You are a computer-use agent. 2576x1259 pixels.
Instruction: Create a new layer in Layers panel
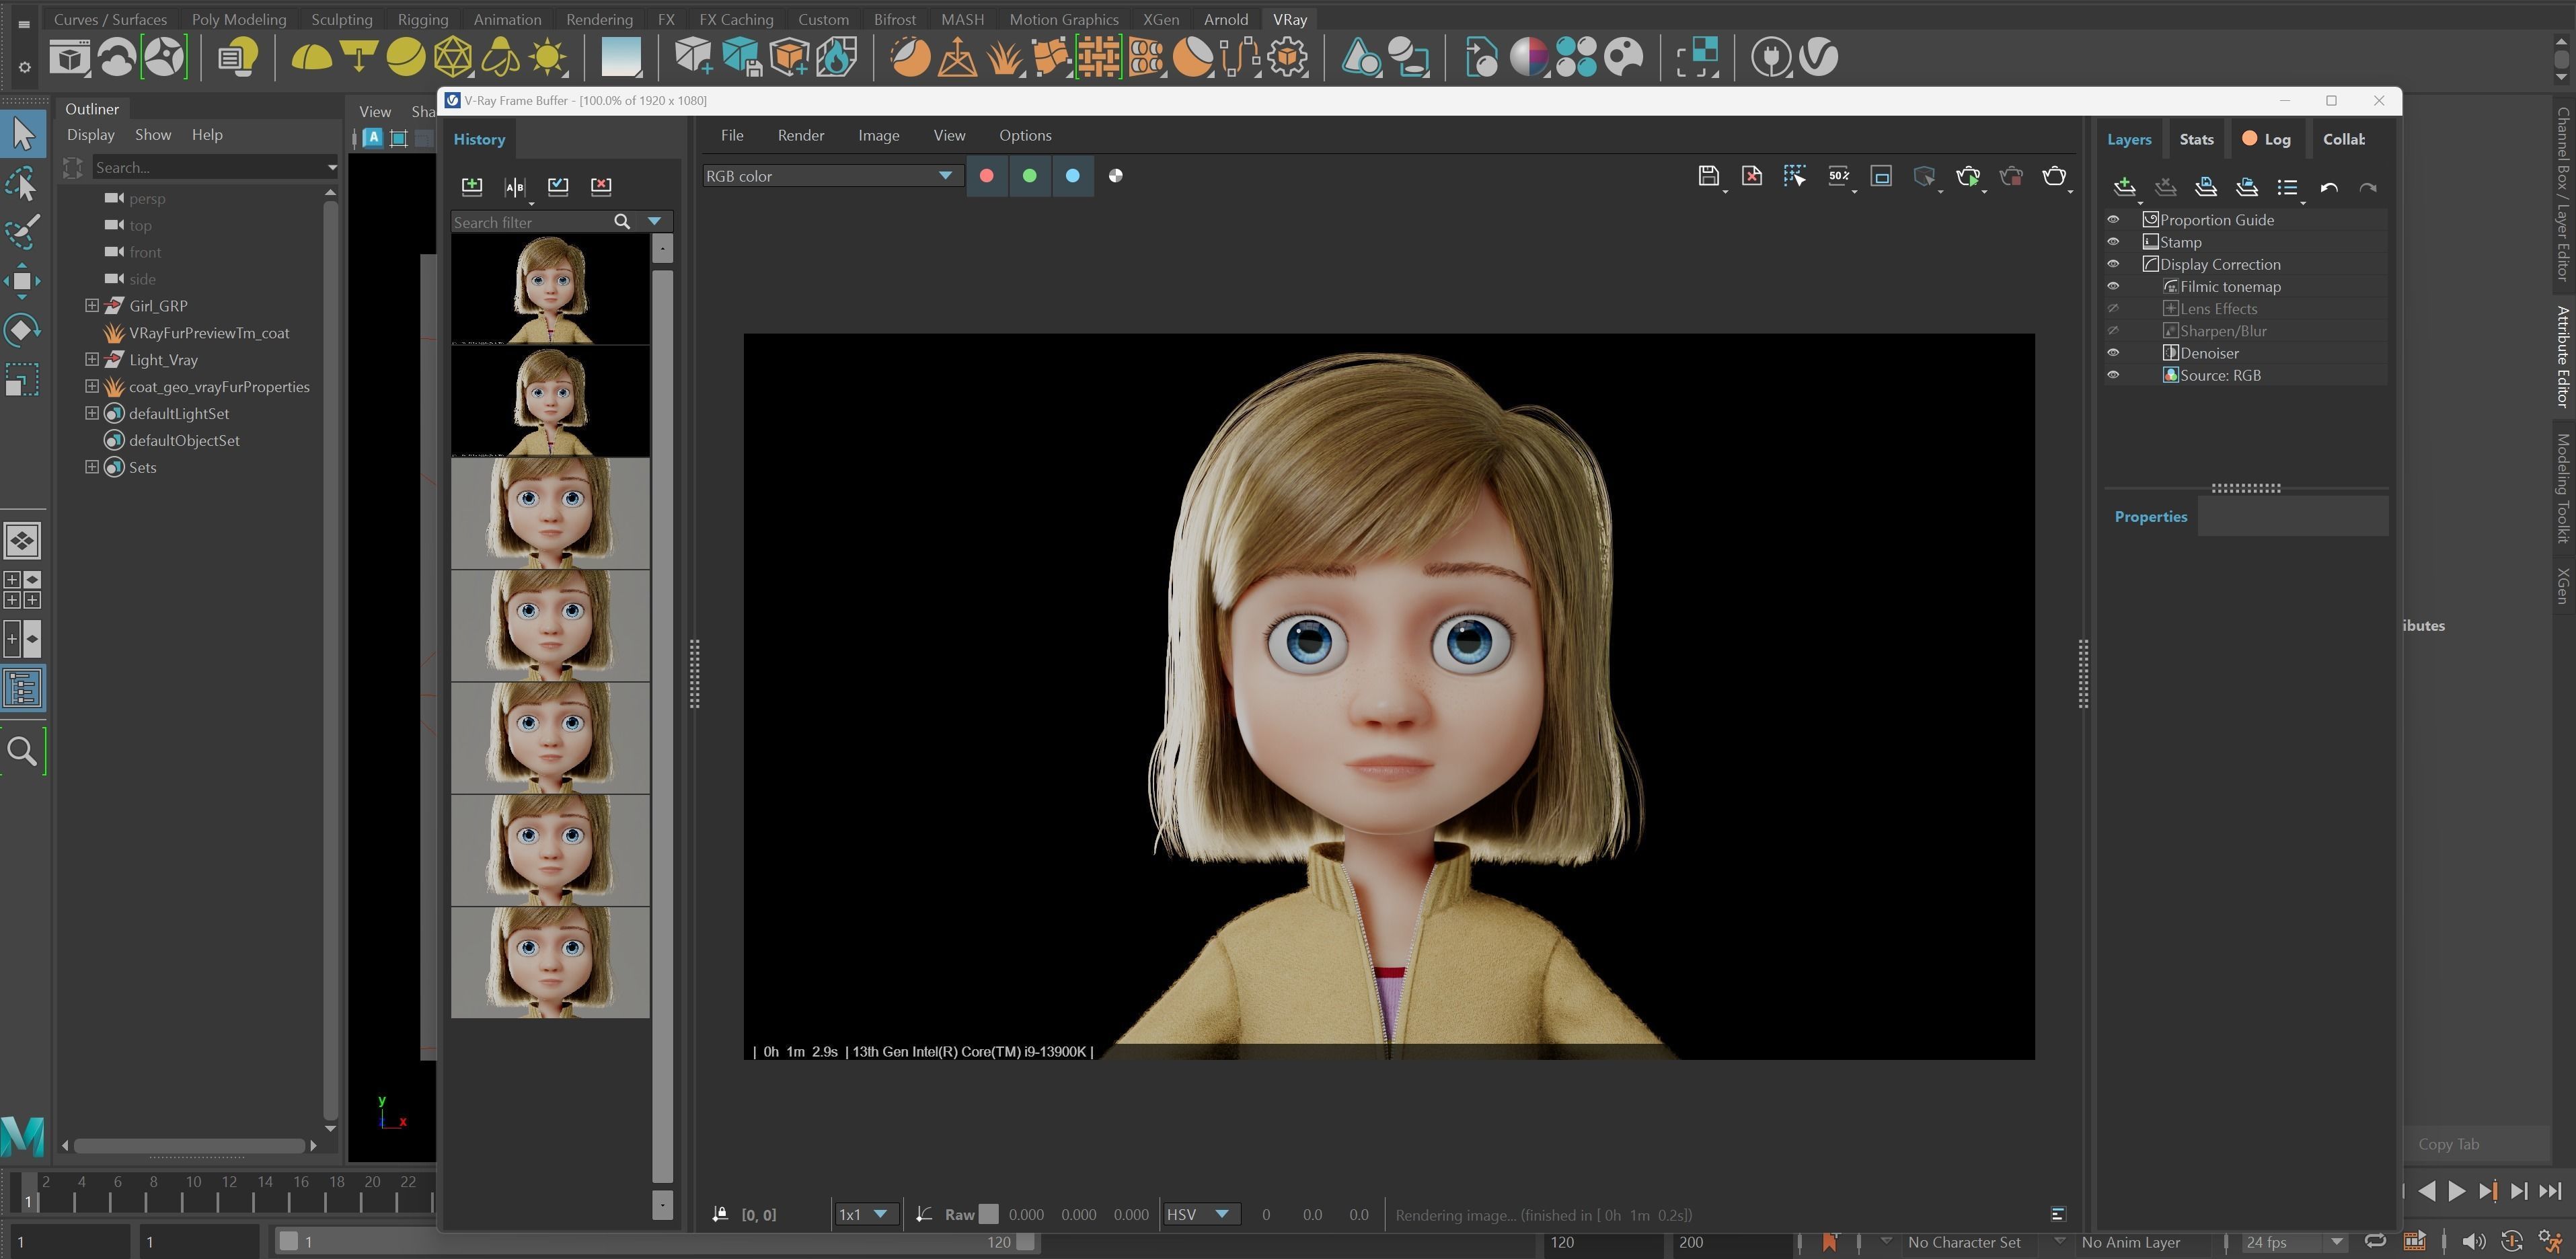[2125, 187]
